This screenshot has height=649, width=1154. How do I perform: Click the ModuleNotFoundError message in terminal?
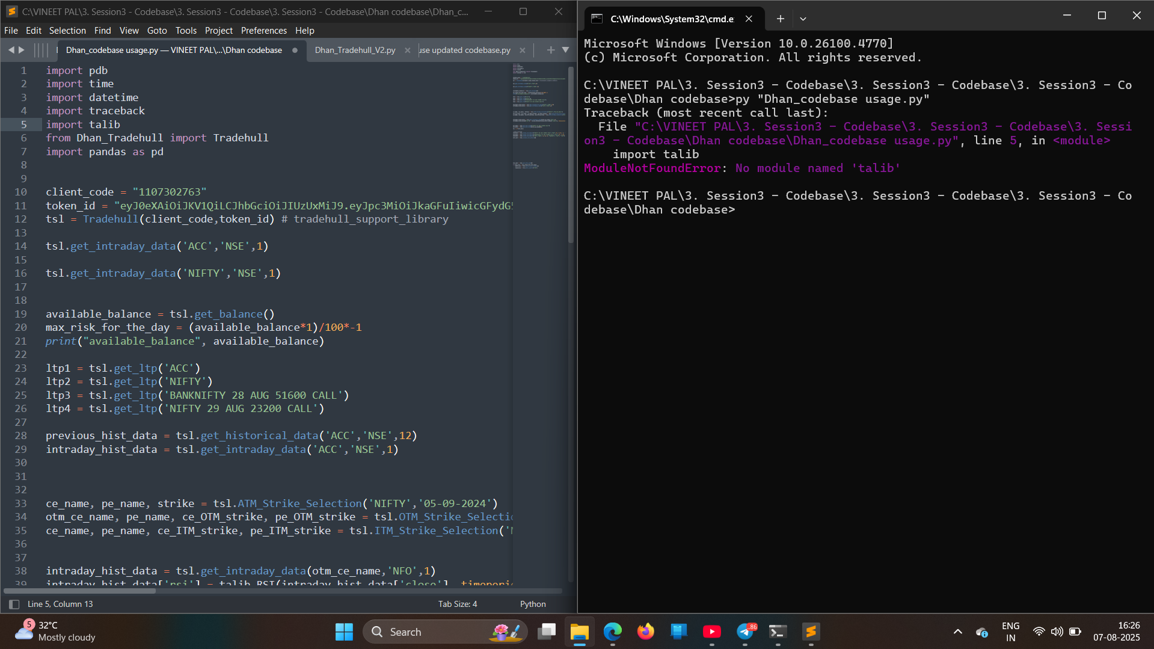tap(741, 168)
